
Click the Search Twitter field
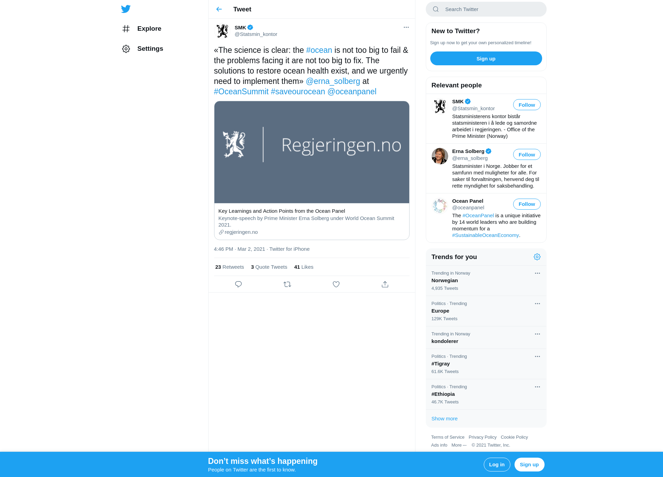(x=486, y=9)
